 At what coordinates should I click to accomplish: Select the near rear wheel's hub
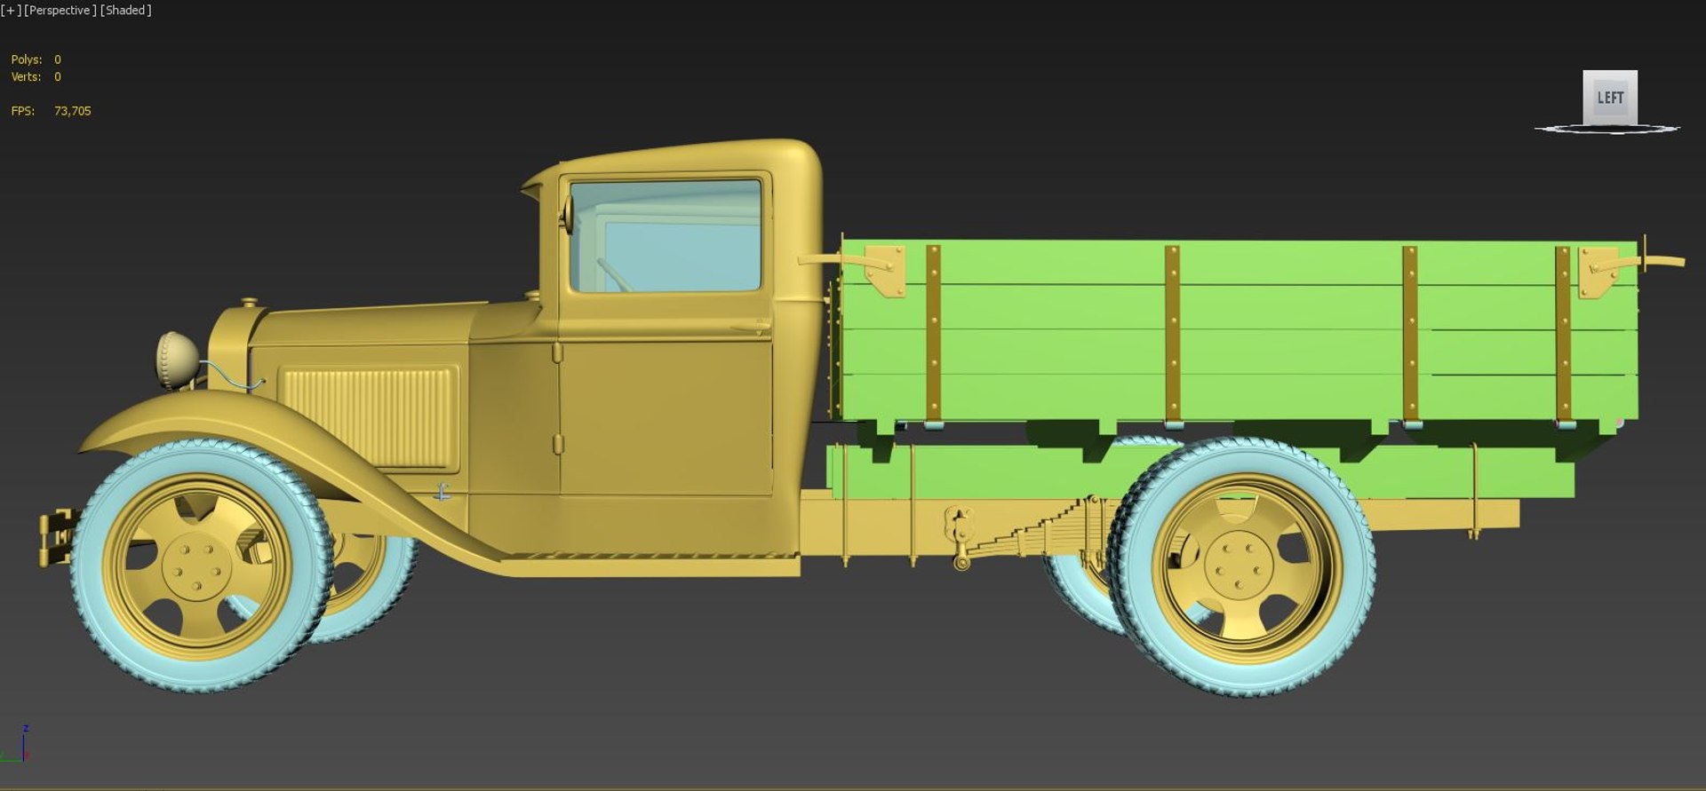pyautogui.click(x=1240, y=565)
